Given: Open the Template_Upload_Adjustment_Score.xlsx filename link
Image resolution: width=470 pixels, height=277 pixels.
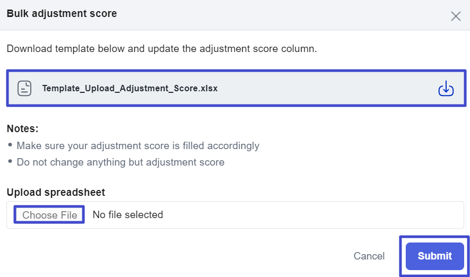Looking at the screenshot, I should (130, 89).
